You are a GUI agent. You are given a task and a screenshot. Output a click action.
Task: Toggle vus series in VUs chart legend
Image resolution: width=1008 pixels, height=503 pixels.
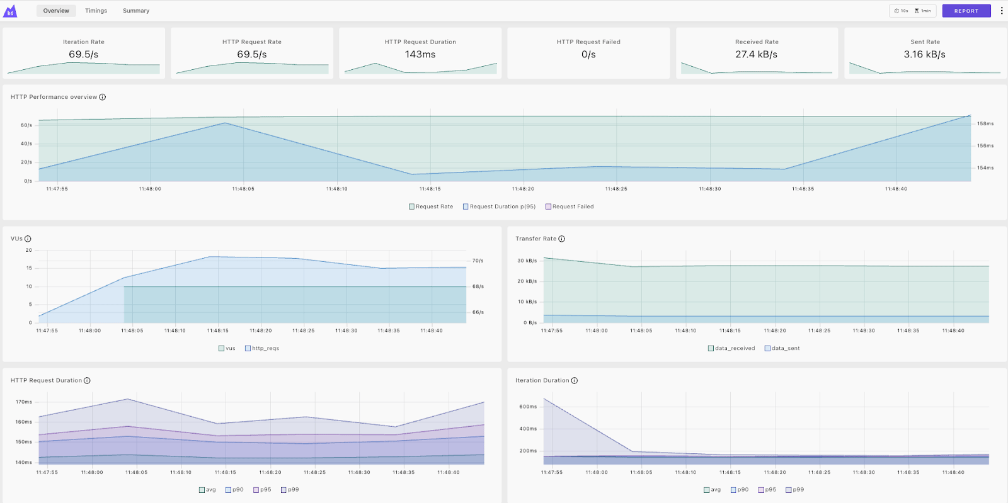coord(227,348)
